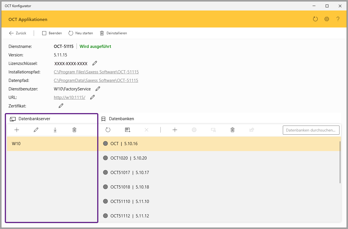Screen dimensions: 348x229
Task: Delete the selected Datenbankserver trash icon
Action: (74, 130)
